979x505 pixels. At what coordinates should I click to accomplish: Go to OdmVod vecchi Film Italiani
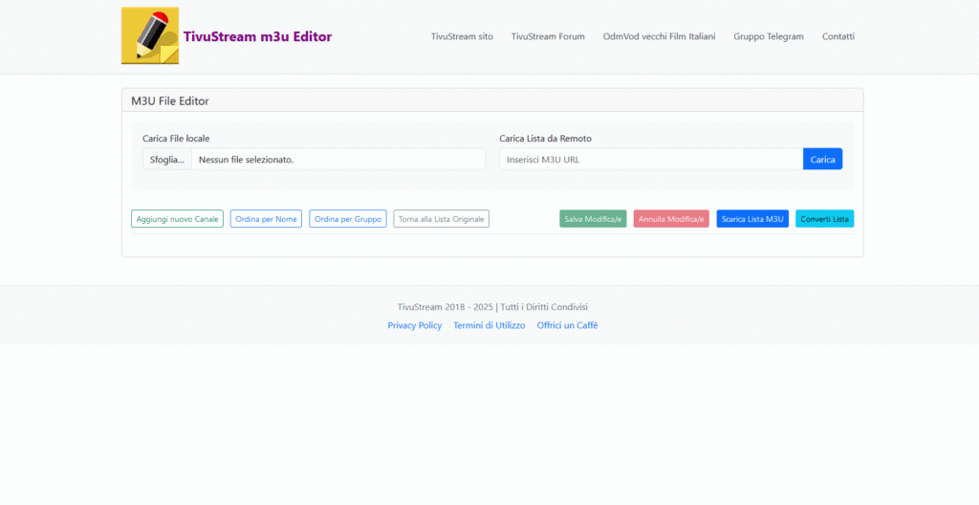click(x=659, y=36)
